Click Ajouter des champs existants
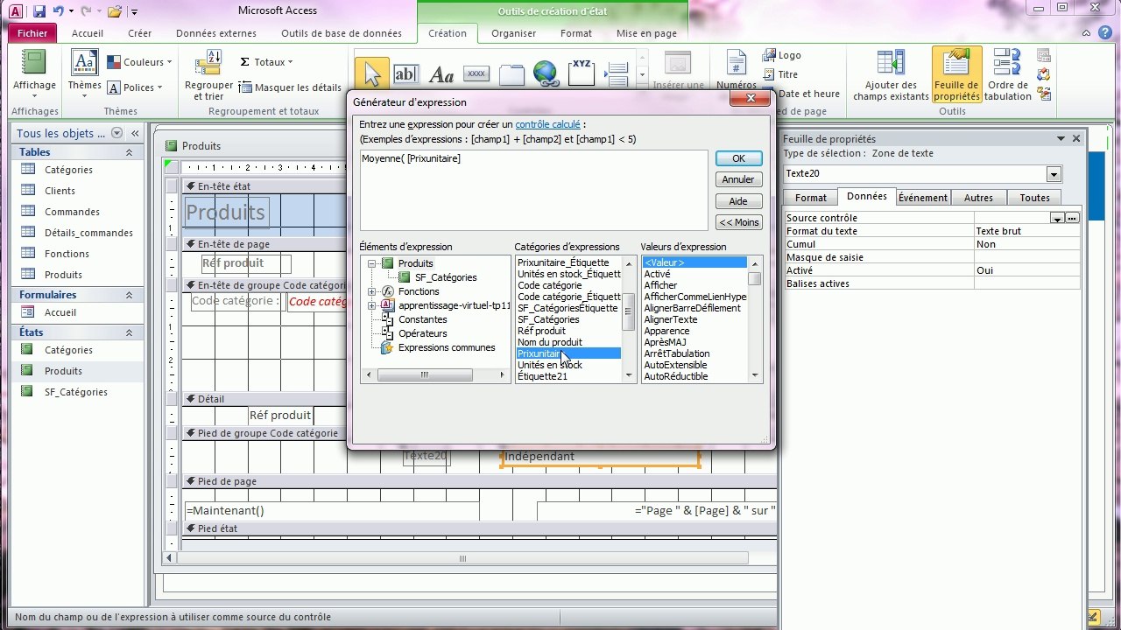This screenshot has height=630, width=1121. [x=891, y=75]
